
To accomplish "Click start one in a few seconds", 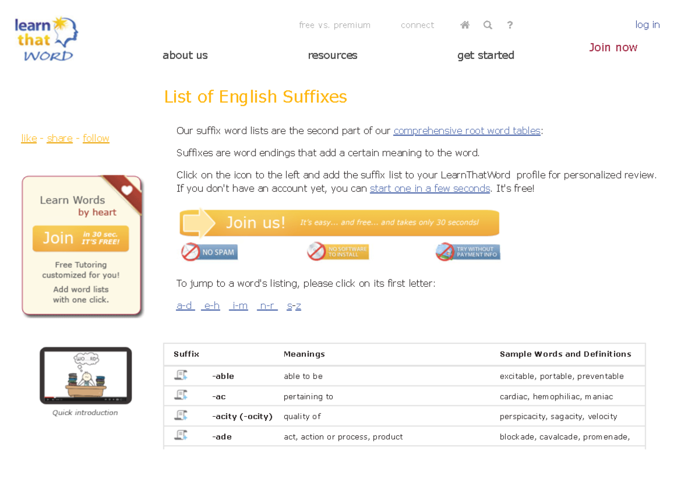I will 430,188.
